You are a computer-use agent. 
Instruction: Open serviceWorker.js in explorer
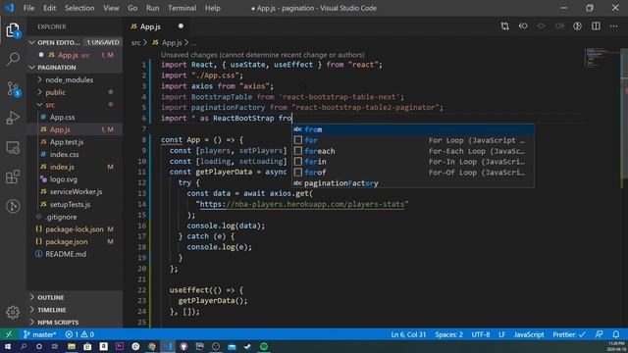(75, 192)
